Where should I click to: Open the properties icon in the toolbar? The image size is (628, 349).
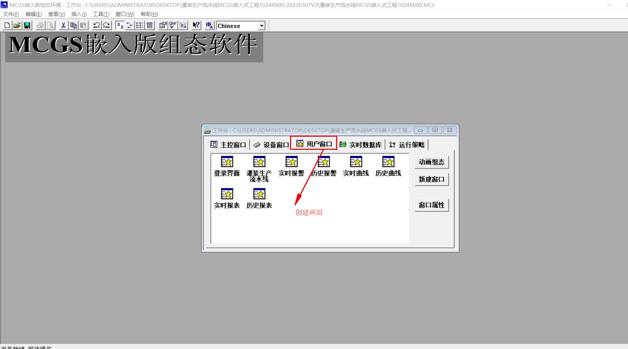[x=163, y=25]
